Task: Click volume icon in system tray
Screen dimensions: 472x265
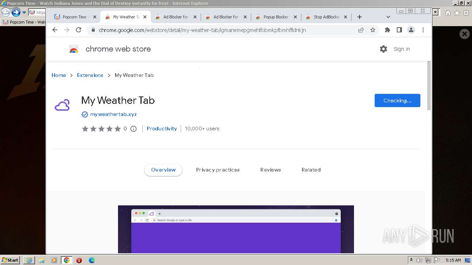Action: tap(419, 260)
